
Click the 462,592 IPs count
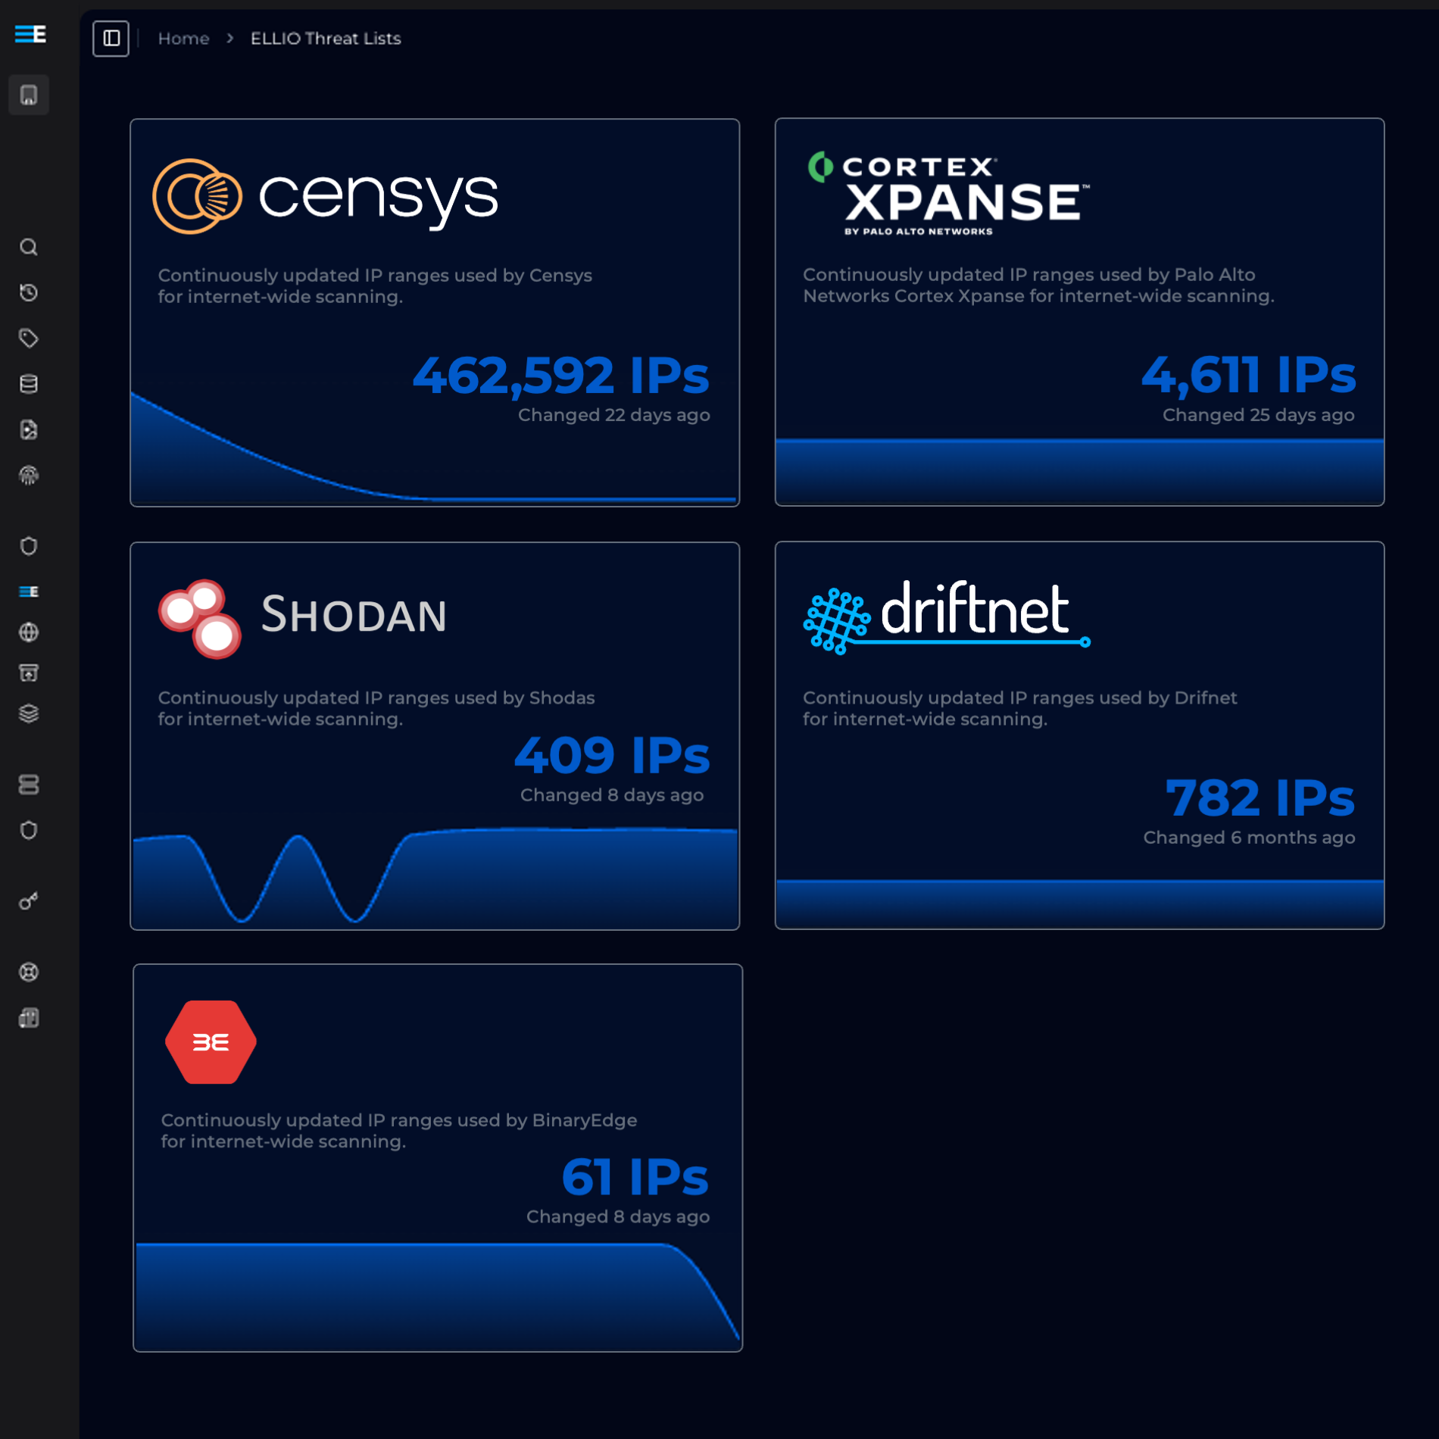click(x=561, y=376)
